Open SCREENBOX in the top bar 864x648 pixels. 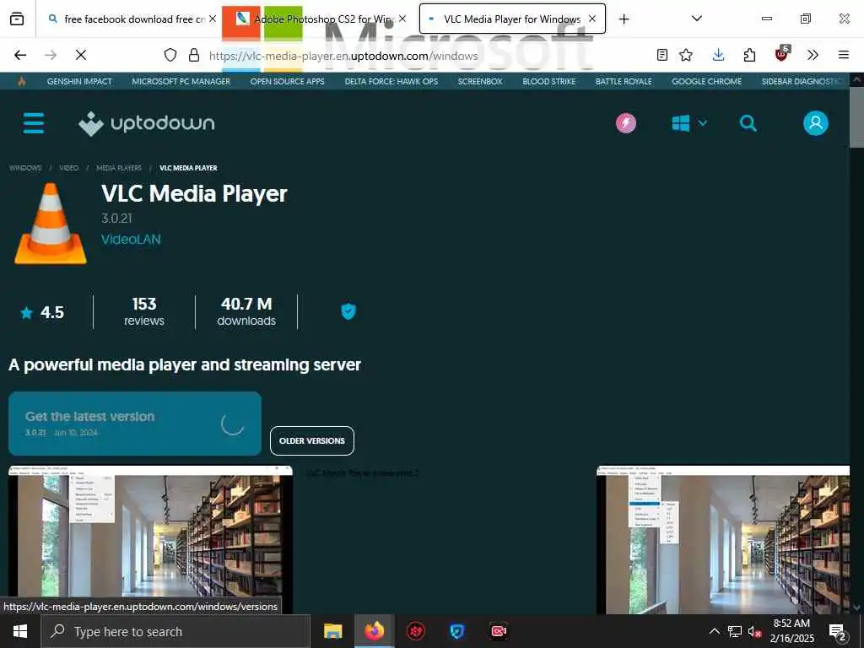coord(480,82)
